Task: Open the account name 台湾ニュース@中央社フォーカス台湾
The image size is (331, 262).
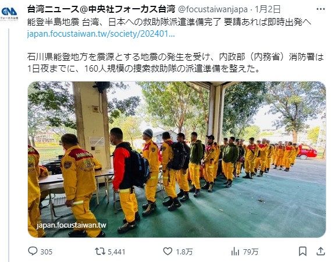Action: click(x=101, y=9)
